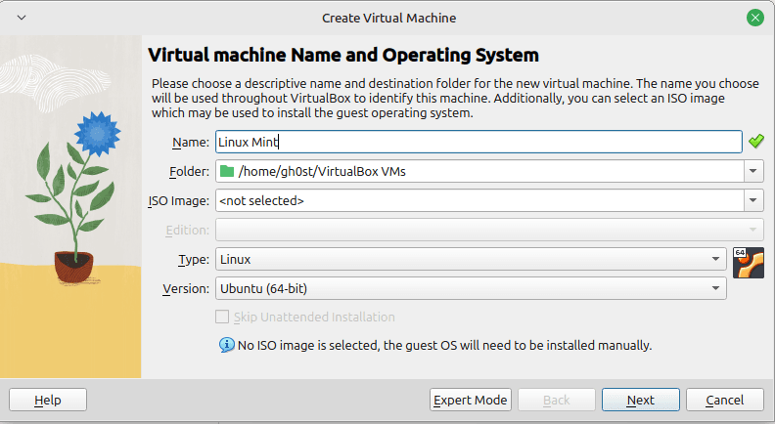
Task: Click the Folder path /home/gh0st/VirtualBox VMs
Action: (322, 171)
